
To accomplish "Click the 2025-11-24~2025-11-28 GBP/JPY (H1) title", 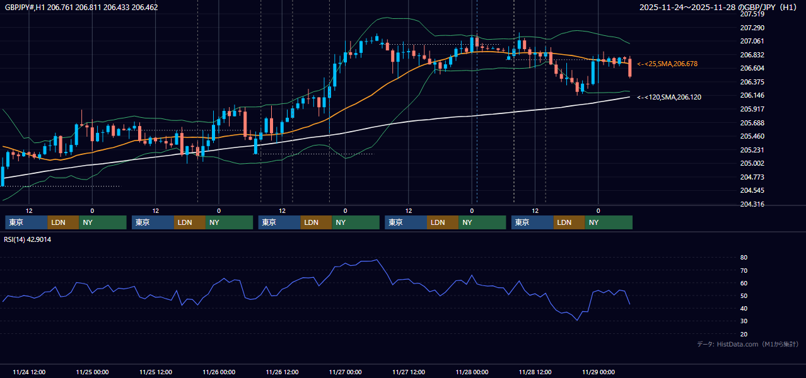I will tap(720, 8).
